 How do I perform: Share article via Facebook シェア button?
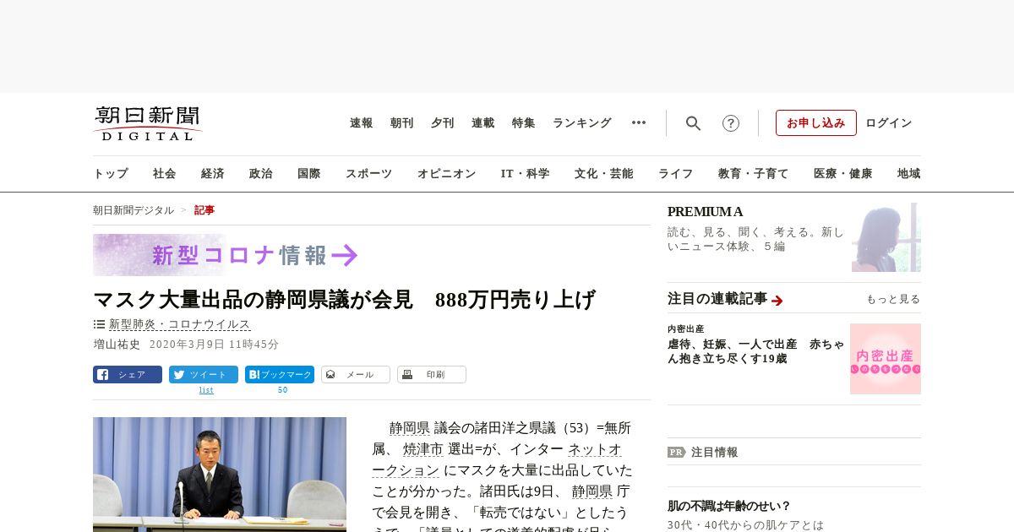(x=128, y=374)
